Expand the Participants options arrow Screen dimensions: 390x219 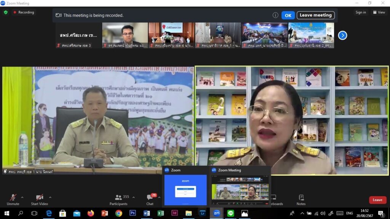(x=132, y=197)
